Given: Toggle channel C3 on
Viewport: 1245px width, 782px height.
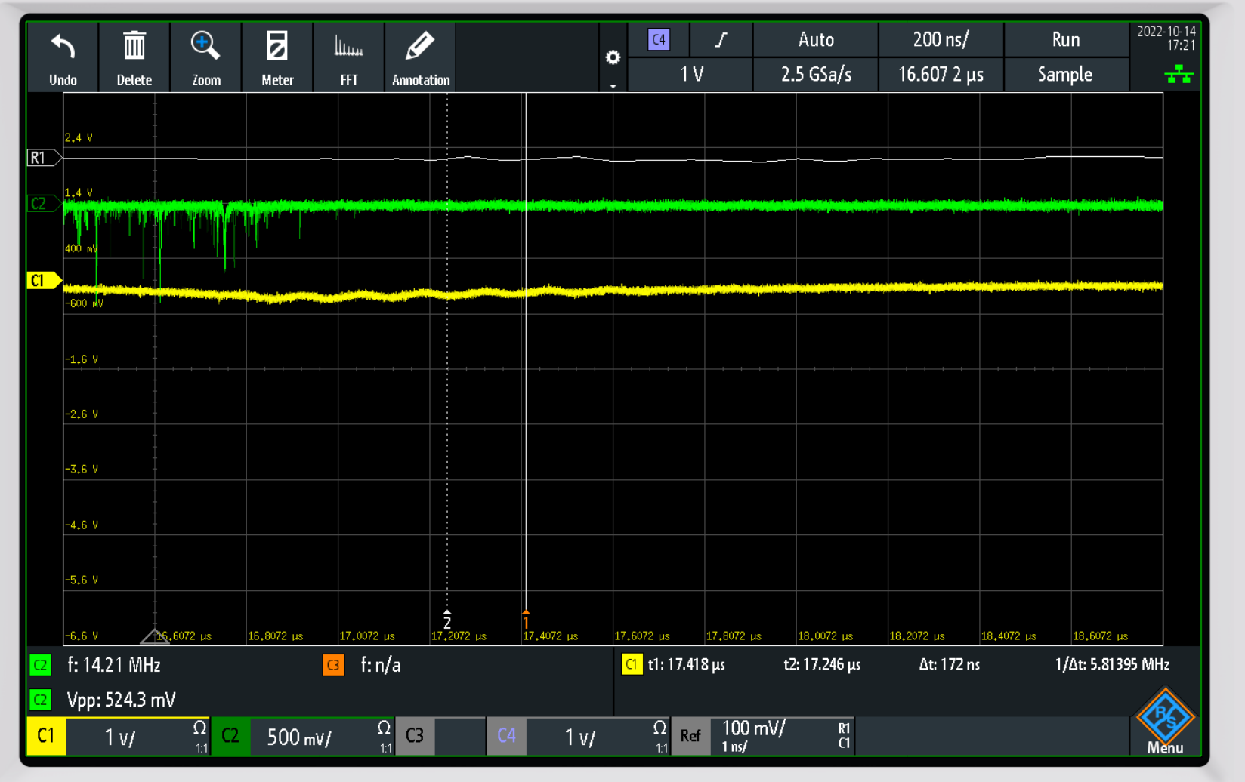Looking at the screenshot, I should (x=415, y=736).
